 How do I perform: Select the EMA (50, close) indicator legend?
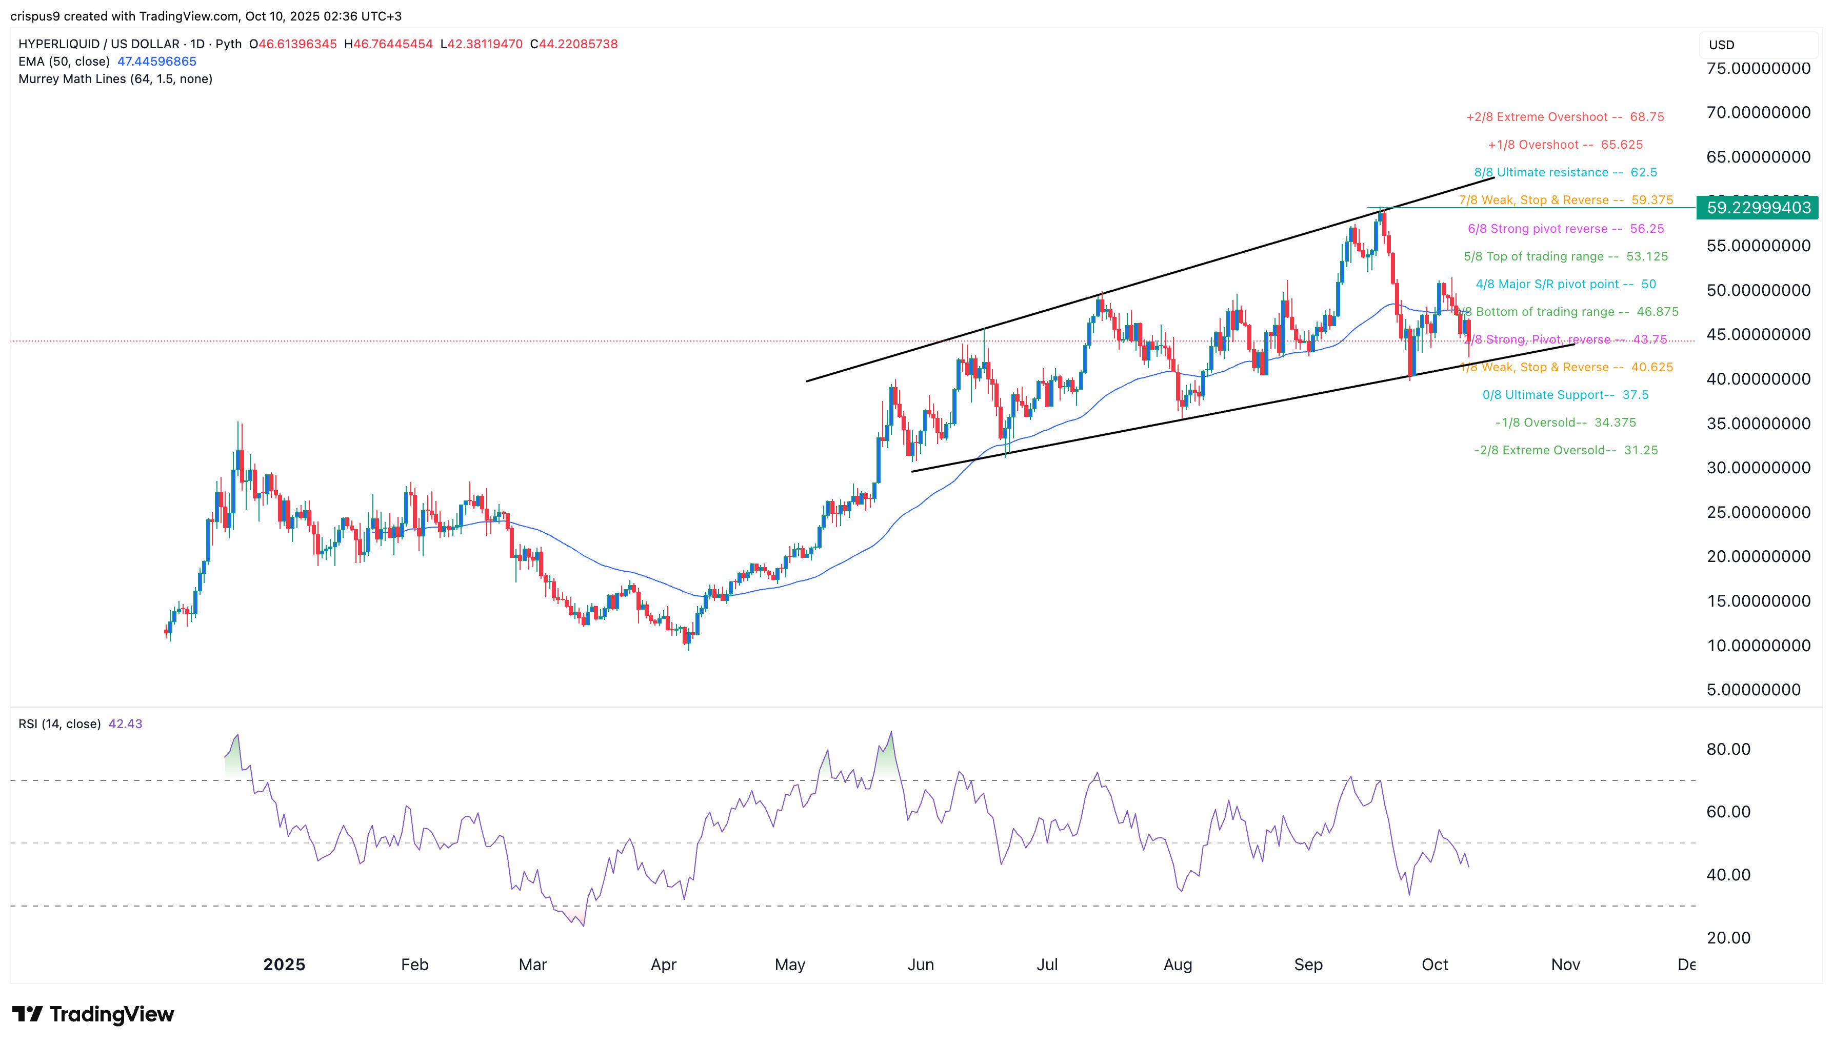pyautogui.click(x=65, y=62)
